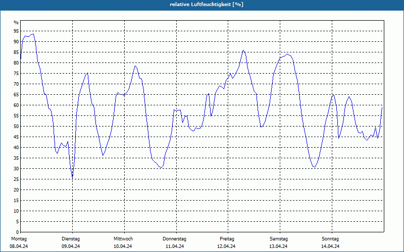Click the 40 y-axis value
The width and height of the screenshot is (404, 252).
16,147
